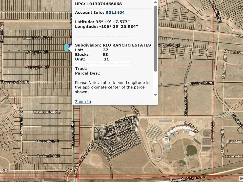Click the popup scrollbar down arrow
Image resolution: width=243 pixels, height=182 pixels.
(x=155, y=95)
